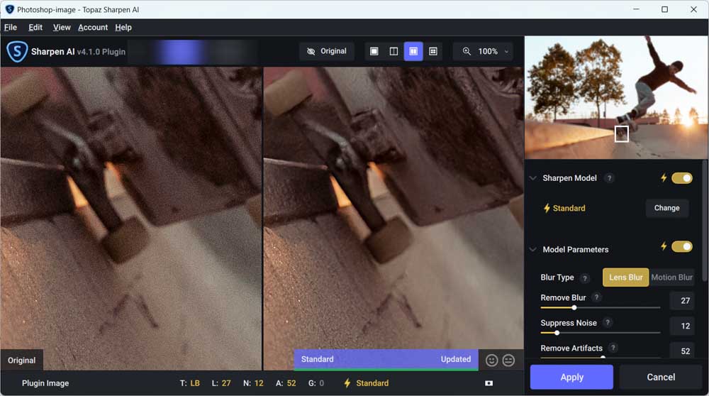Click the Remove Artifacts help question mark
This screenshot has height=396, width=709.
(613, 348)
